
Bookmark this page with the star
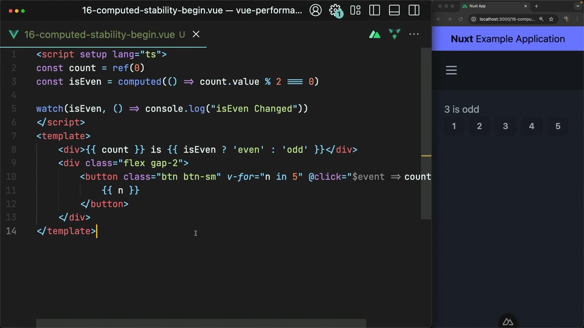(x=551, y=19)
